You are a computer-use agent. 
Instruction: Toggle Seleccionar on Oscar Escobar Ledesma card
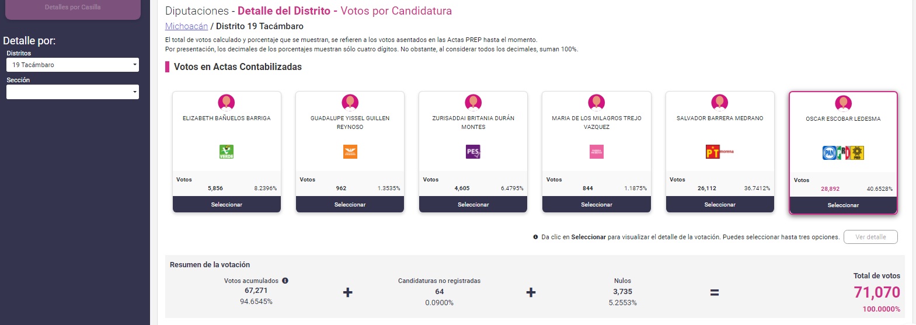(843, 205)
